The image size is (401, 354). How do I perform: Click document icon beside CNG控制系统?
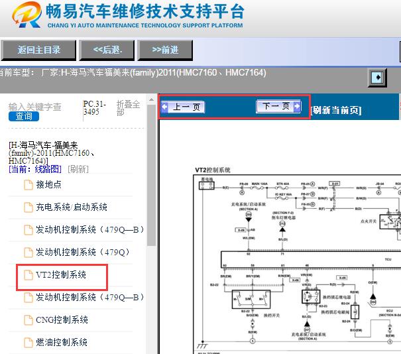tap(29, 320)
